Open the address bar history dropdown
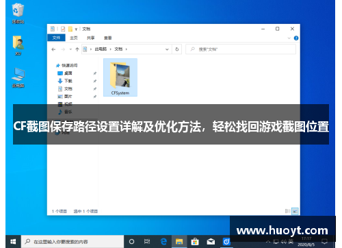Image resolution: width=342 pixels, height=248 pixels. point(167,49)
